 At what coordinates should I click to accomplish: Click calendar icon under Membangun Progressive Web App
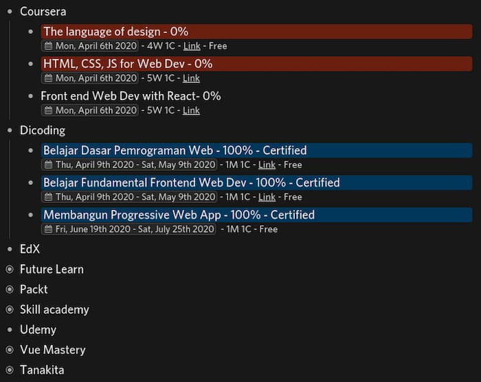pos(48,229)
